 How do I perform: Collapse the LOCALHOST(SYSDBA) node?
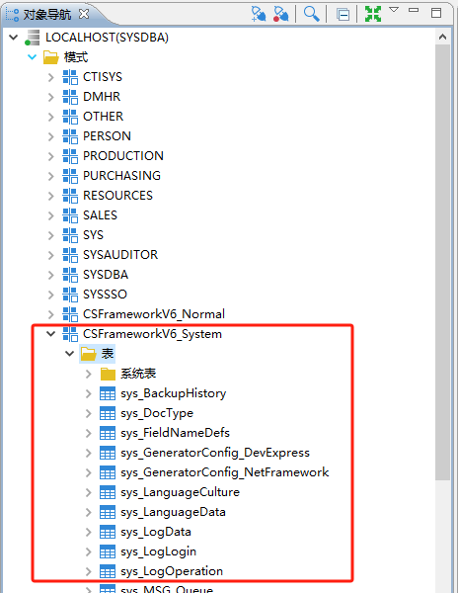14,38
